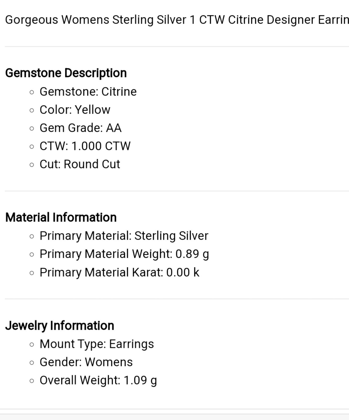Click the 'Color: Yellow' entry
The width and height of the screenshot is (349, 420).
[x=75, y=110]
